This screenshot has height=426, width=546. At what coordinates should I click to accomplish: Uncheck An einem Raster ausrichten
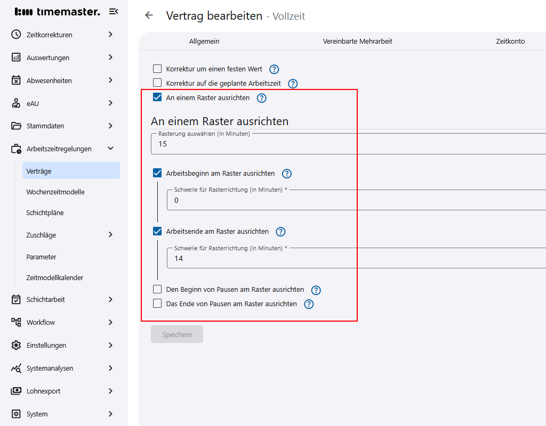tap(157, 97)
